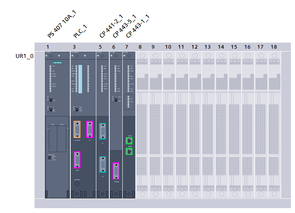Click slot number 16 header
This screenshot has width=295, height=213.
247,47
